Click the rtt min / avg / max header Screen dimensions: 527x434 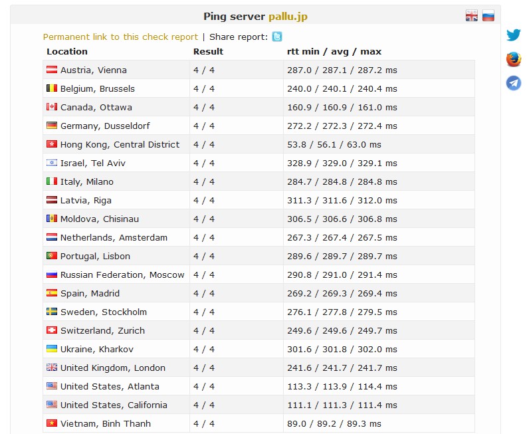(x=334, y=51)
